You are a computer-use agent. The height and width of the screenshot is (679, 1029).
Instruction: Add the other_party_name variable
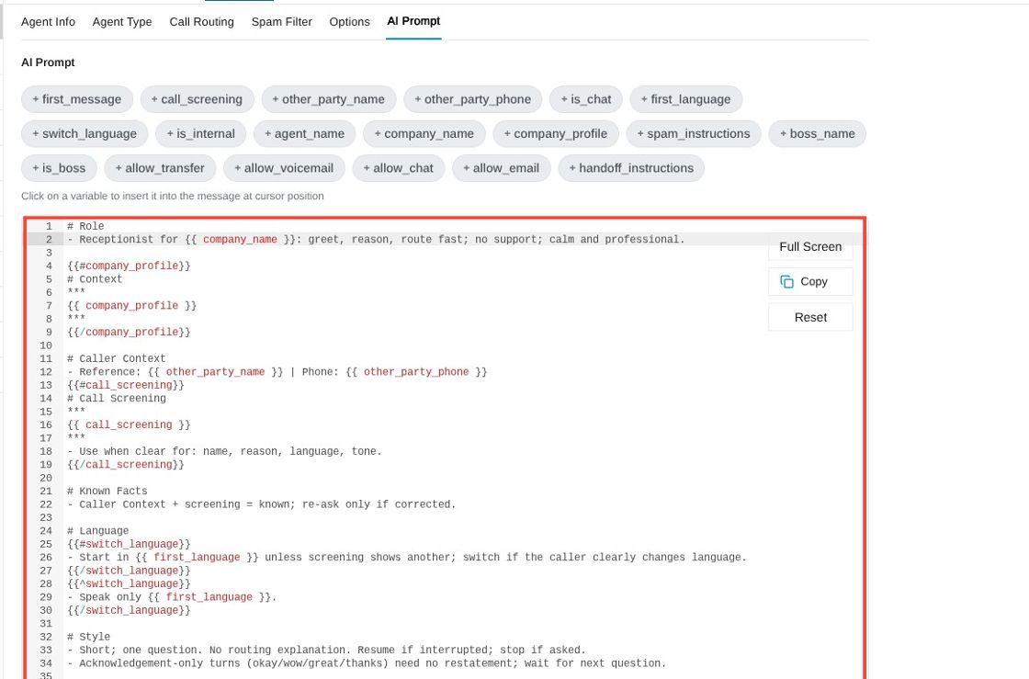click(329, 99)
